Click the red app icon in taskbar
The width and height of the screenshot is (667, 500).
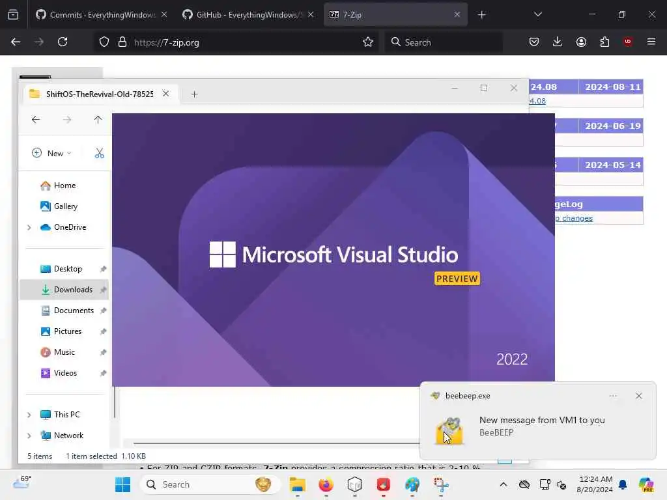383,484
